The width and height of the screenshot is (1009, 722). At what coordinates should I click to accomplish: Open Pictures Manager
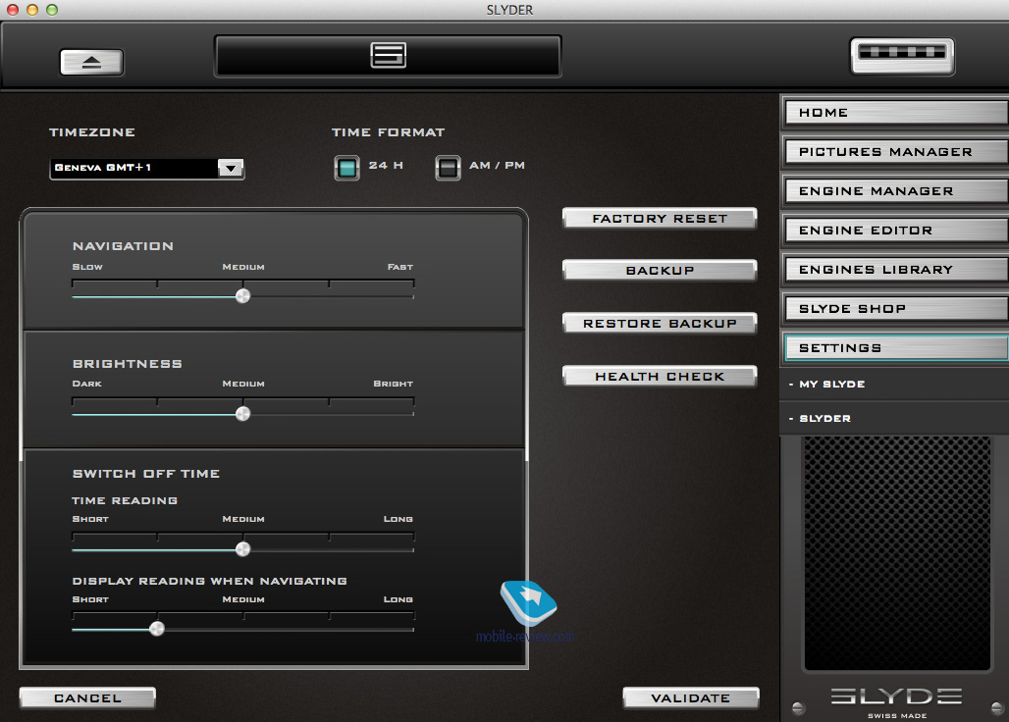(896, 152)
